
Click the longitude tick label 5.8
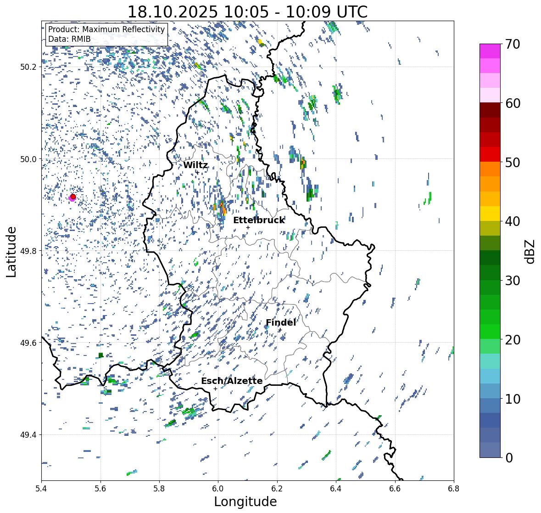click(x=159, y=488)
